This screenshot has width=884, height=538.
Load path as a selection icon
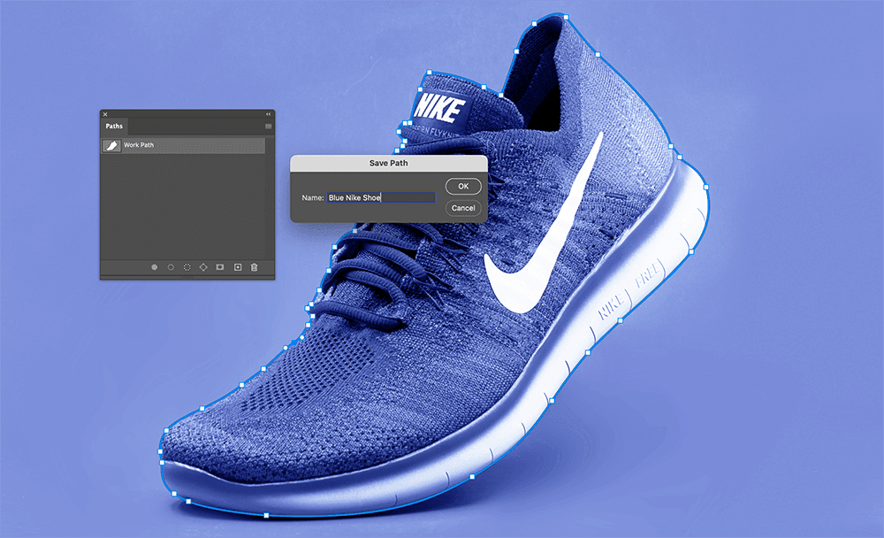[187, 267]
